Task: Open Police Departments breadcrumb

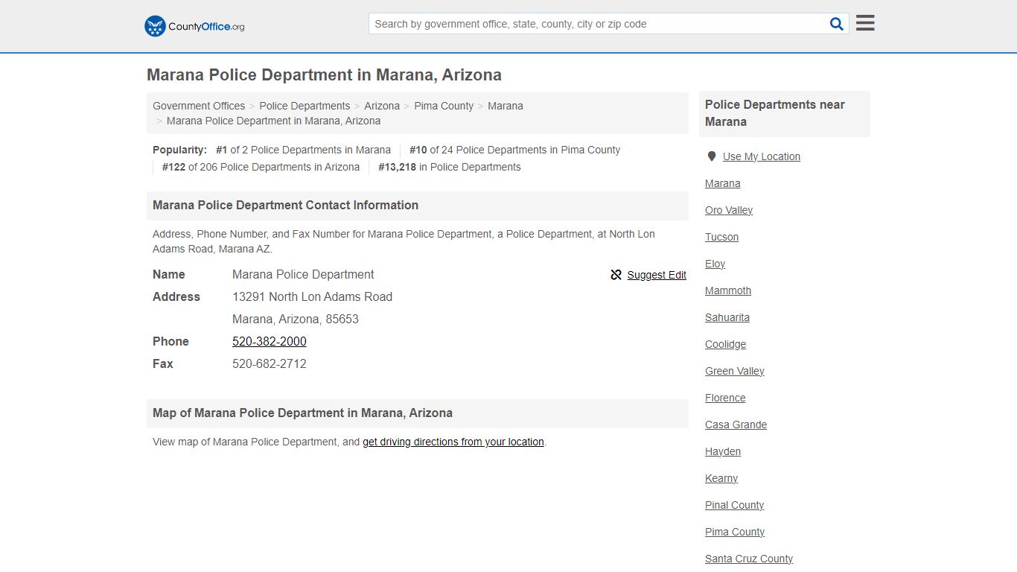Action: pos(305,106)
